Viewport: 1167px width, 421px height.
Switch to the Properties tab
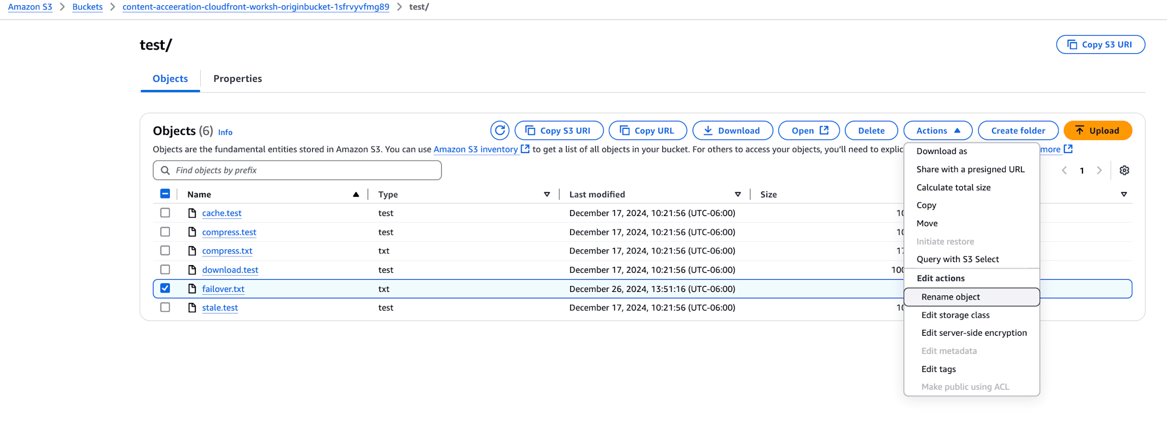pos(237,79)
